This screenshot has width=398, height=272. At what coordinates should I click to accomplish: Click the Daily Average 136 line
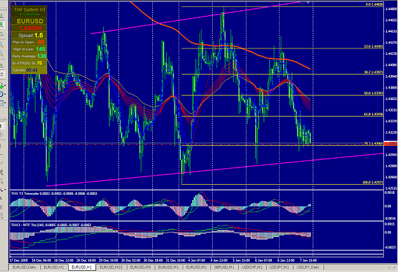point(29,56)
